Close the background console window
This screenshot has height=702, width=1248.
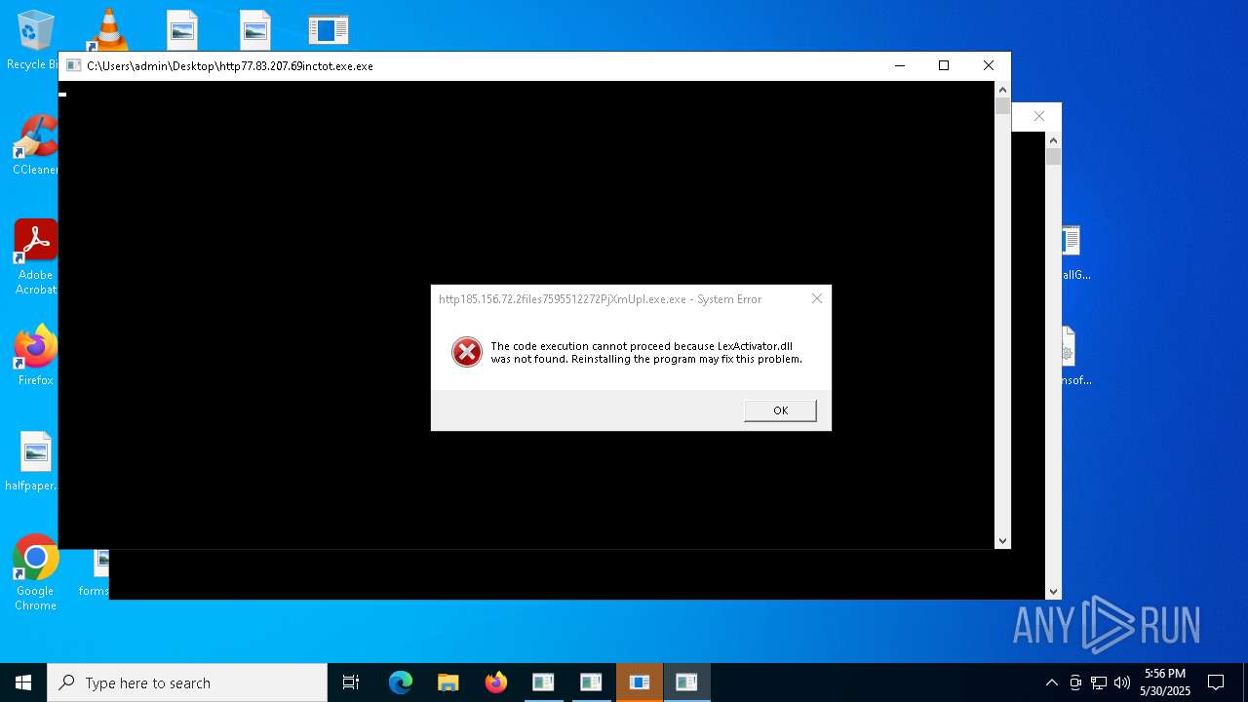point(1039,116)
